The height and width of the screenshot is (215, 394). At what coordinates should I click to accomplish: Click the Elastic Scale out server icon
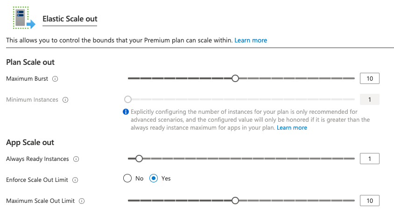click(24, 18)
